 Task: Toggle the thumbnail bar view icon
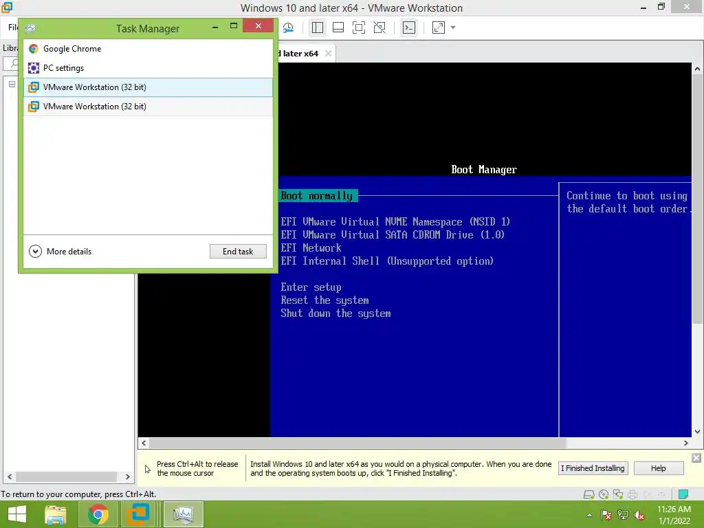tap(338, 27)
